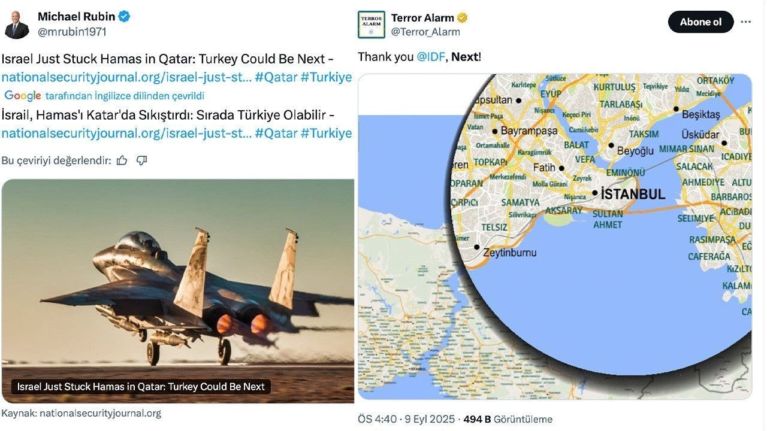767x431 pixels.
Task: Open the nationalsecurityjournal.org link in the original tweet
Action: point(126,77)
